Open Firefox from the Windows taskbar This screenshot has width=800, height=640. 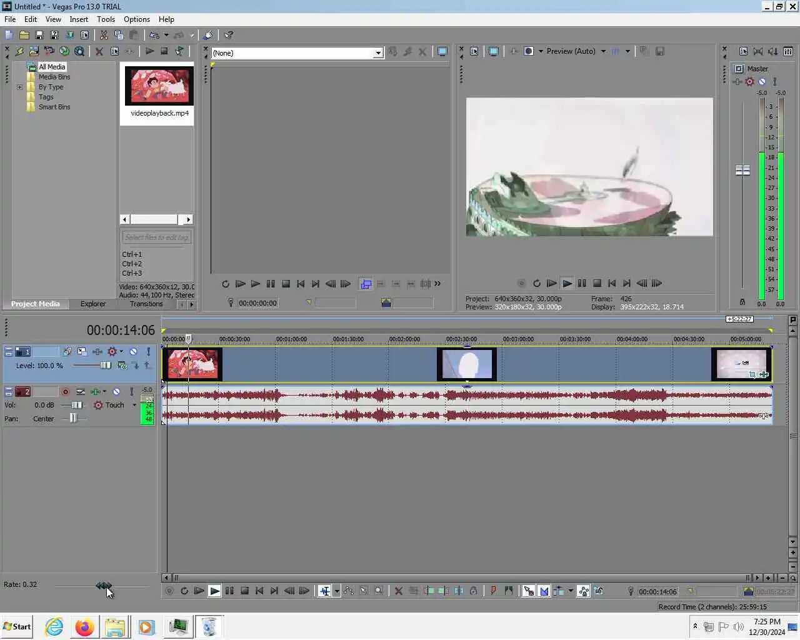pos(84,626)
